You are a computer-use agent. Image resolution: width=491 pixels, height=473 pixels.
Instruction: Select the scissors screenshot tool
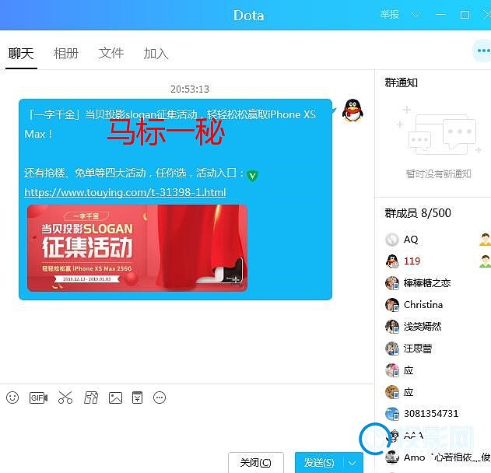(65, 398)
